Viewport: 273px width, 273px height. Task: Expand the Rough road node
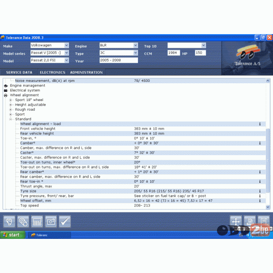pos(10,110)
